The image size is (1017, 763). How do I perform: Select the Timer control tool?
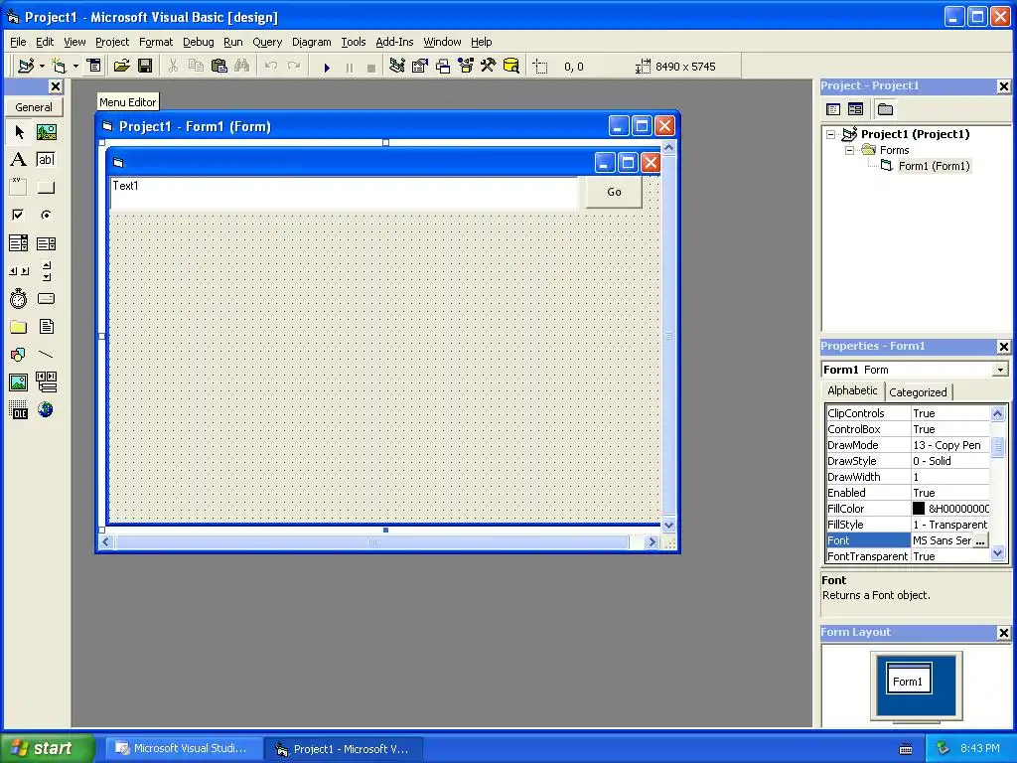[x=19, y=298]
